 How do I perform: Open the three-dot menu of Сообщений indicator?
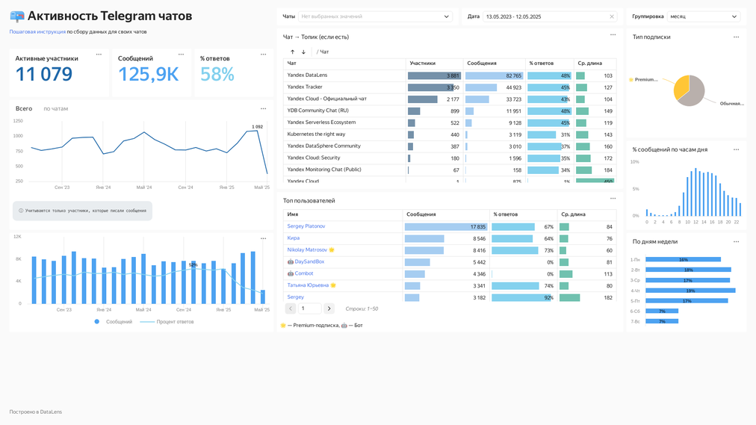click(x=181, y=55)
